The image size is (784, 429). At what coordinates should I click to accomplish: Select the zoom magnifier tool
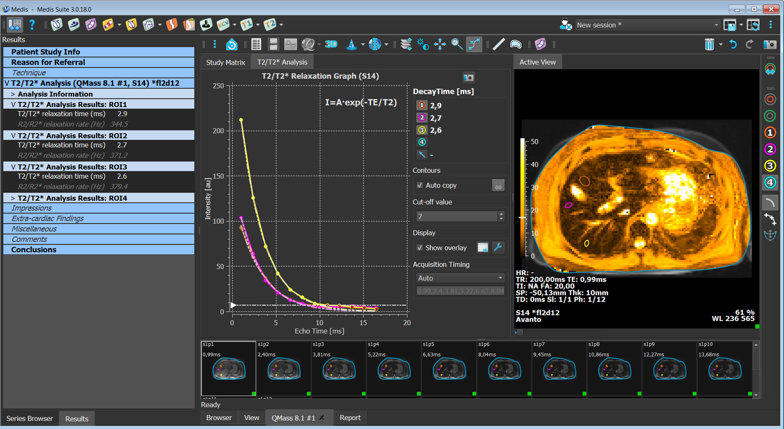pyautogui.click(x=456, y=44)
